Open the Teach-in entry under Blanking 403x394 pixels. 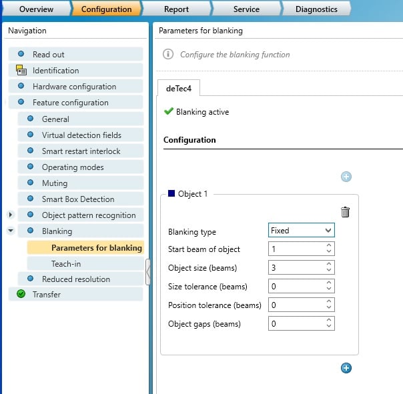85,263
